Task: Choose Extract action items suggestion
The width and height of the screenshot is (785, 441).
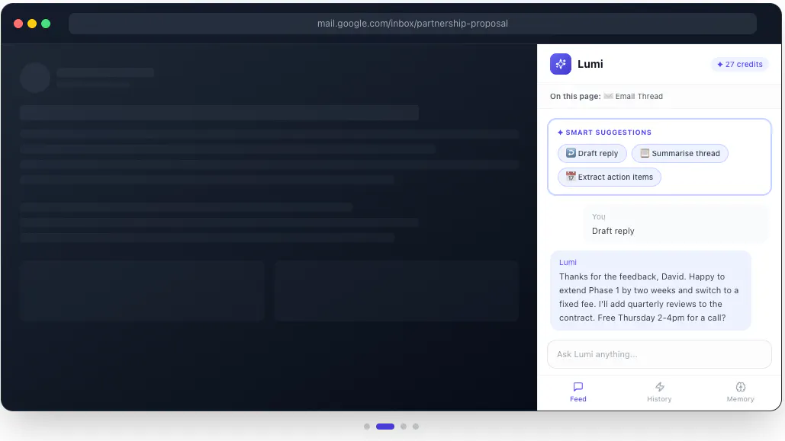Action: pyautogui.click(x=610, y=177)
